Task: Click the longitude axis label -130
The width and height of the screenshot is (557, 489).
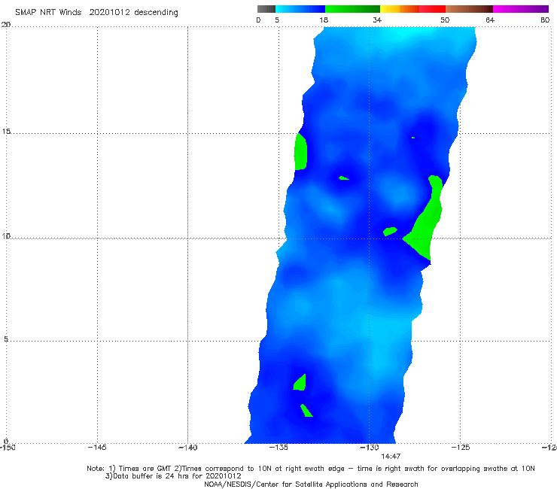Action: click(370, 448)
